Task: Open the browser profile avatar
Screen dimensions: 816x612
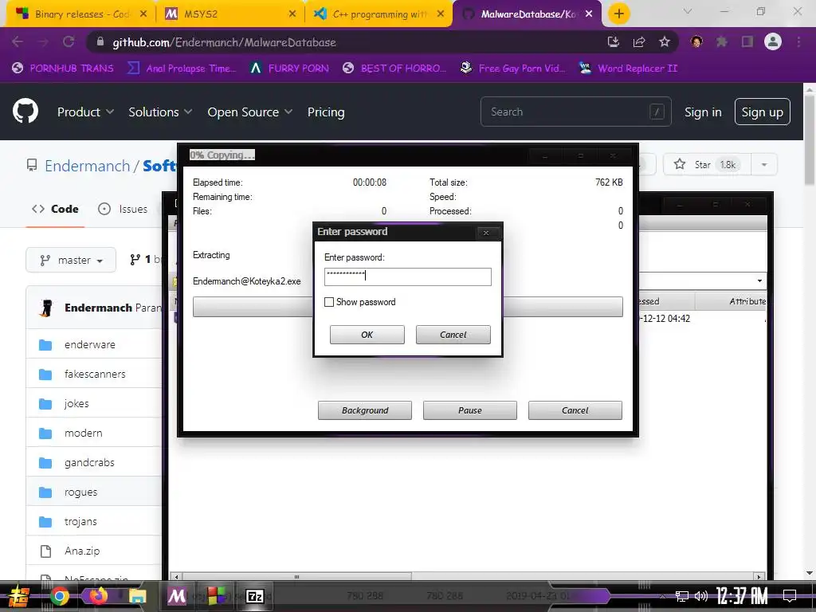Action: pos(773,41)
